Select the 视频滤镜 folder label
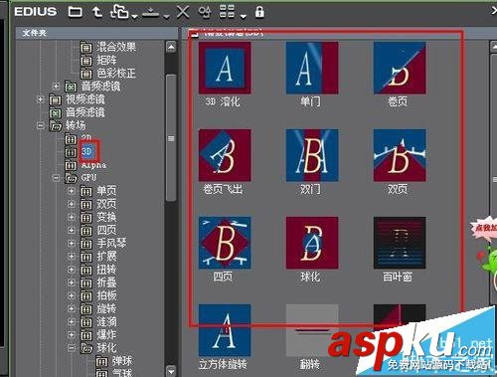The width and height of the screenshot is (497, 377). tap(85, 99)
